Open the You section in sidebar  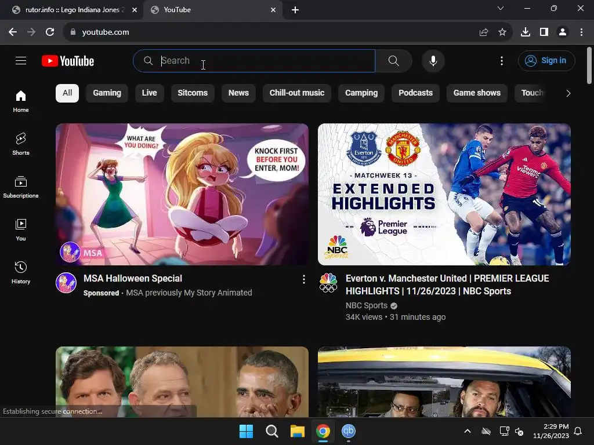21,229
